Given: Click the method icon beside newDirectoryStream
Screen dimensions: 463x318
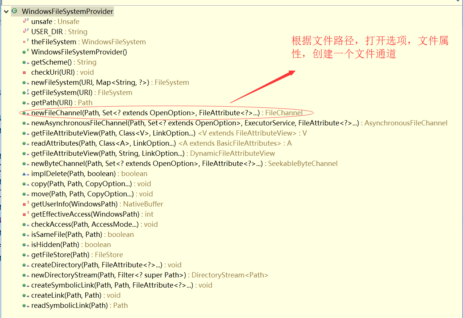Looking at the screenshot, I should 26,275.
